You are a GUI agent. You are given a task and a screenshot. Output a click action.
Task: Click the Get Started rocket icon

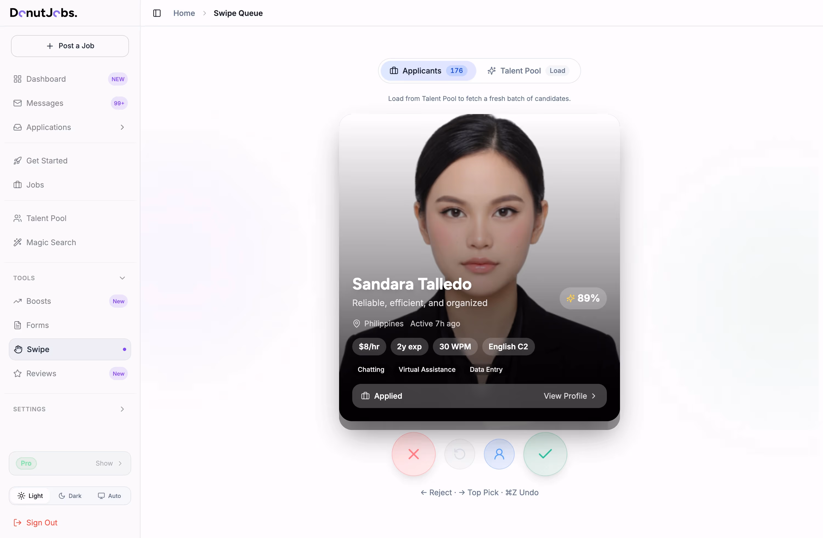tap(18, 161)
